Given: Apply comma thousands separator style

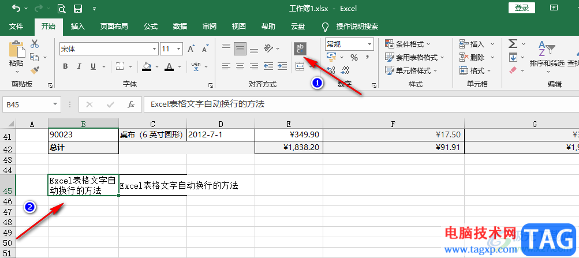Looking at the screenshot, I should click(367, 58).
